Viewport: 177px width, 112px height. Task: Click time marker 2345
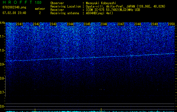click(87, 24)
